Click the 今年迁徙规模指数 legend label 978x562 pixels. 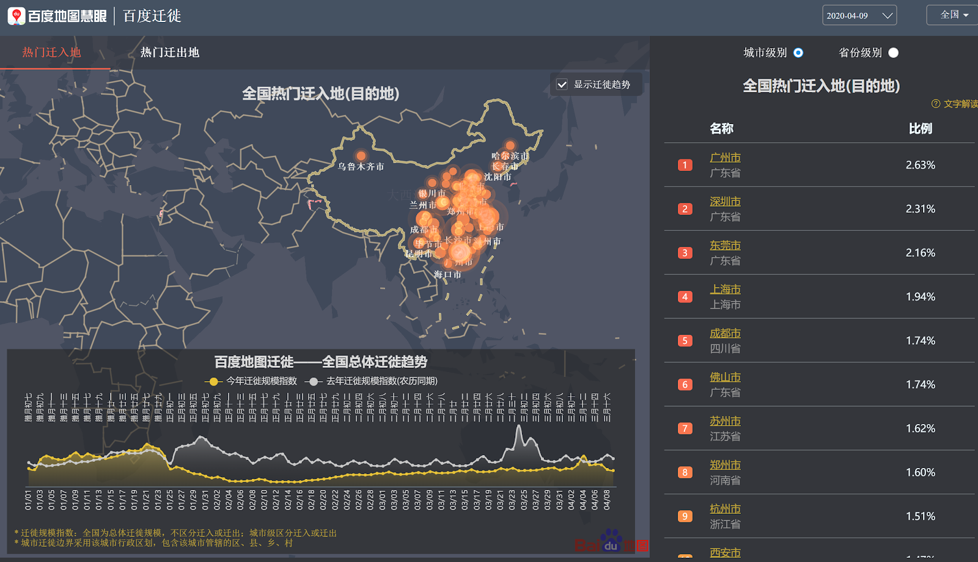click(262, 381)
